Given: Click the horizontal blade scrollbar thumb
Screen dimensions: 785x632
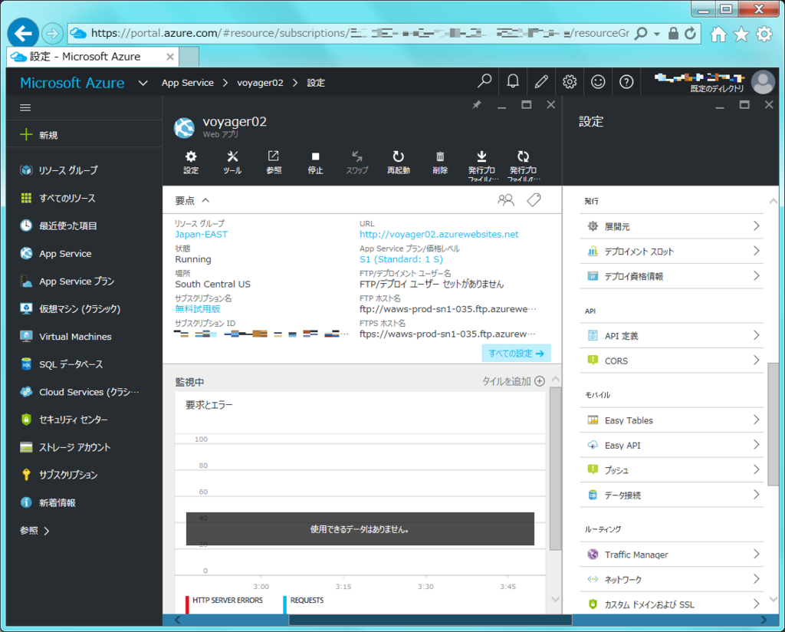Looking at the screenshot, I should coord(431,620).
